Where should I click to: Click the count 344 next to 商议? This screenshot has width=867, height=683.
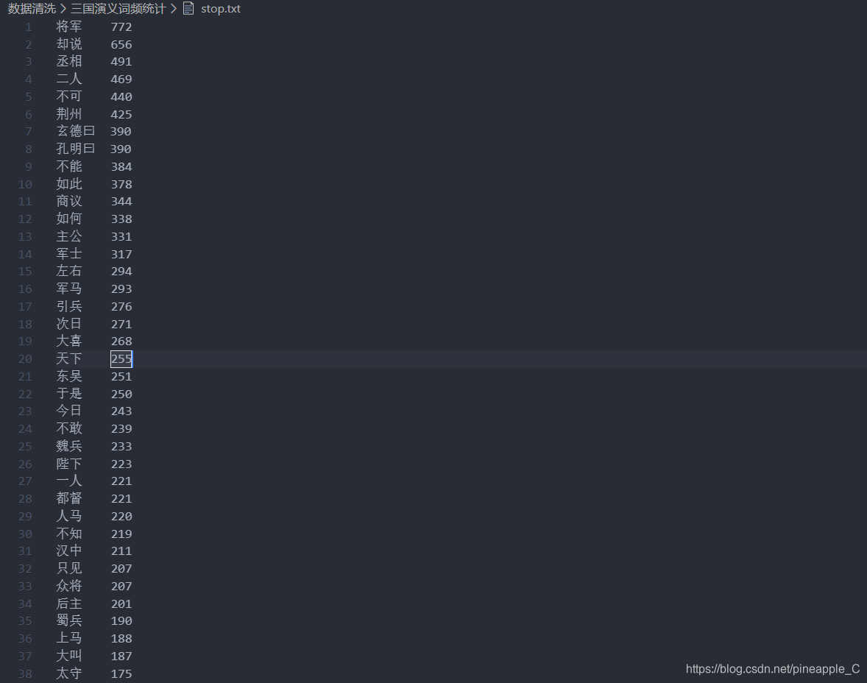coord(121,202)
